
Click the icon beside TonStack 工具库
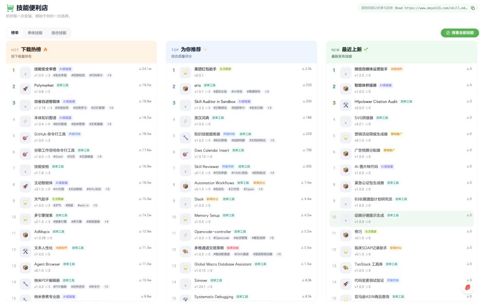[346, 267]
